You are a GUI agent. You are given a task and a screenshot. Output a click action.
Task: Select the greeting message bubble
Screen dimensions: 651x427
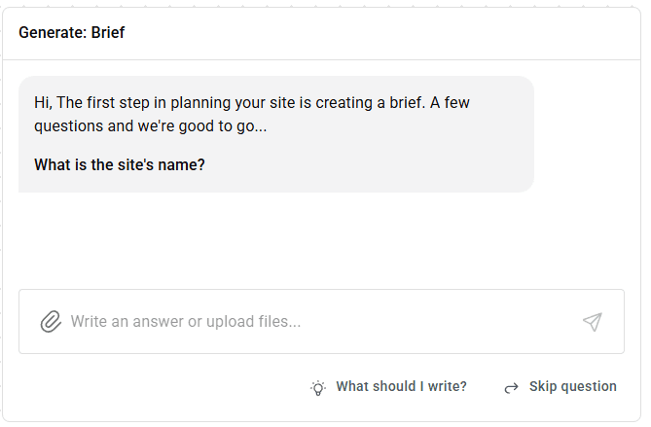pos(276,134)
